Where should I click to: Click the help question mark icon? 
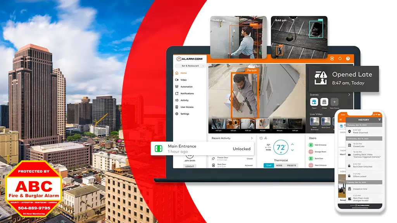point(348,58)
